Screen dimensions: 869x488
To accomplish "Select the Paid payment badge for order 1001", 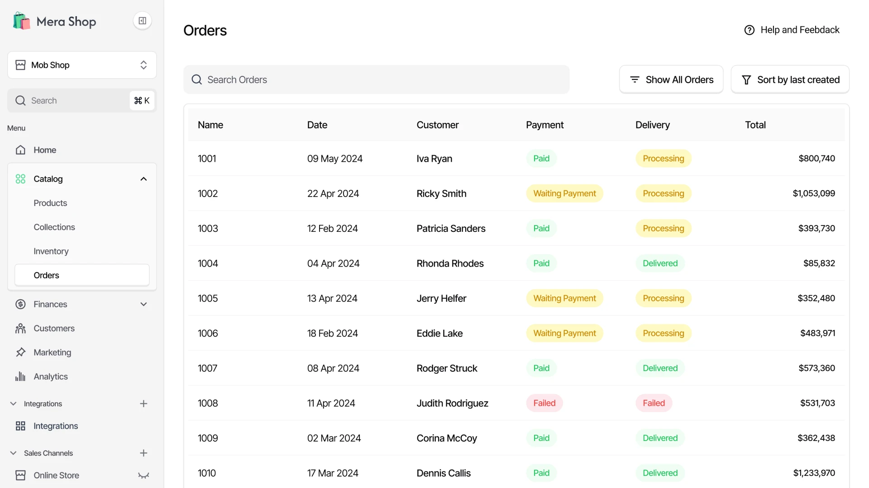I will (541, 158).
